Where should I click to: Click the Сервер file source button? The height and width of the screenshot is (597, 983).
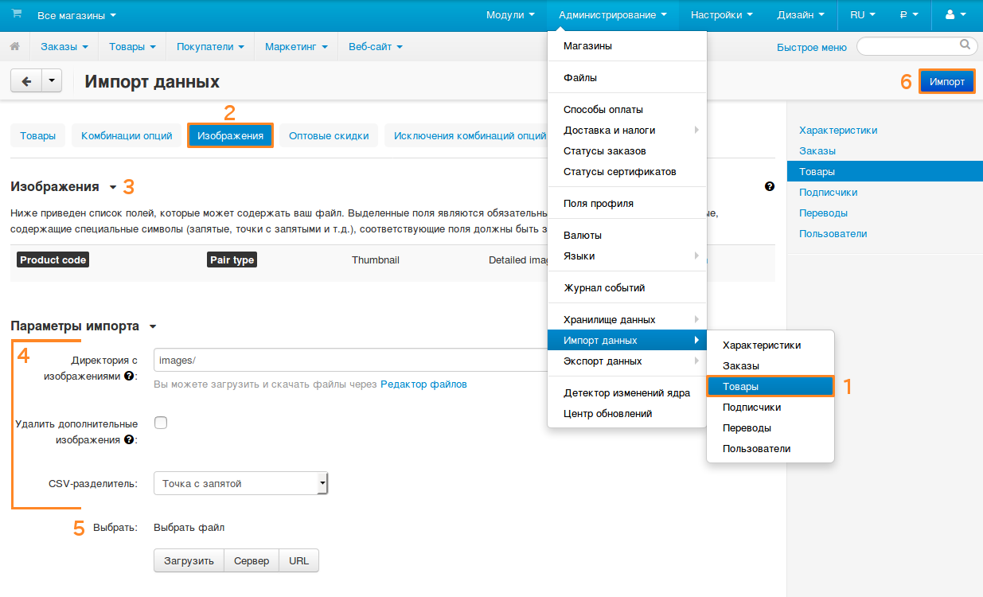[x=252, y=560]
